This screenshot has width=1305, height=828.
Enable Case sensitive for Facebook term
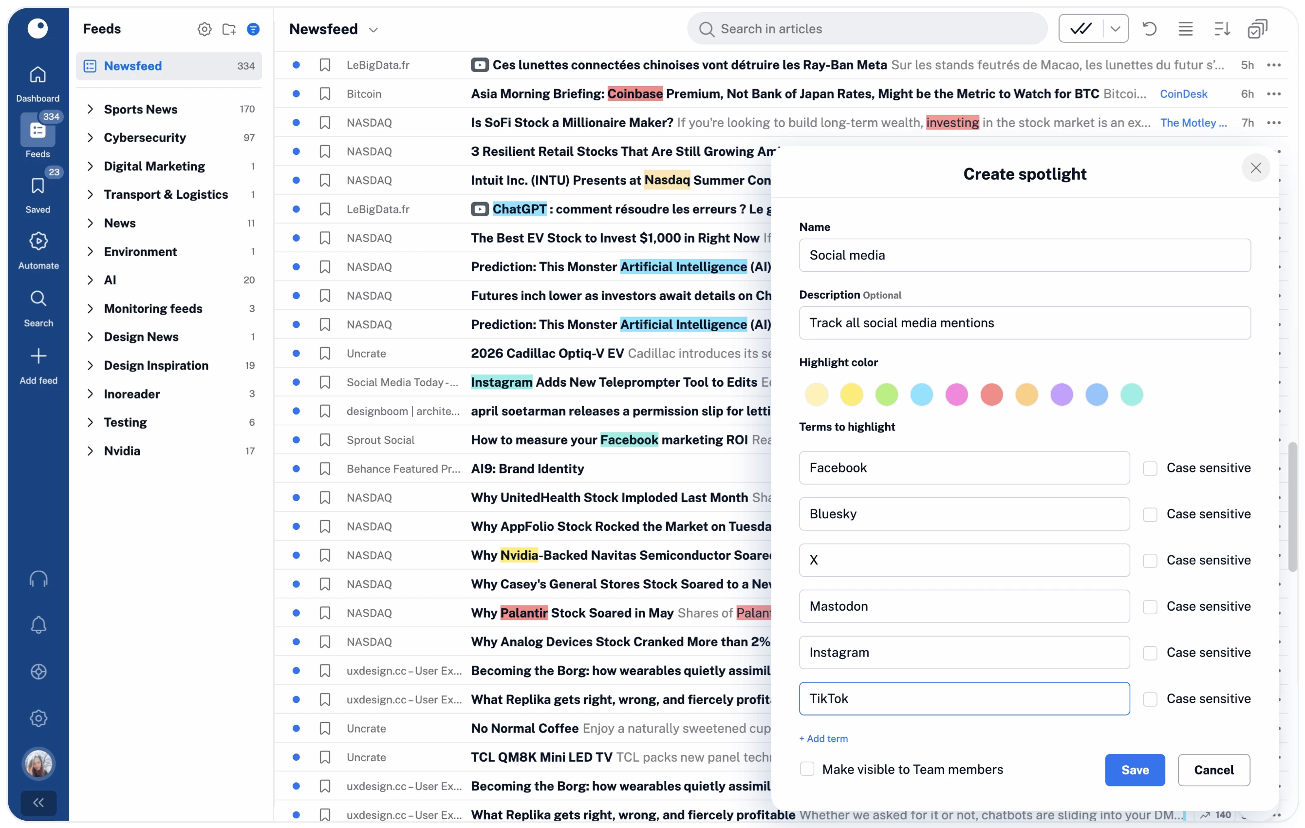coord(1150,468)
